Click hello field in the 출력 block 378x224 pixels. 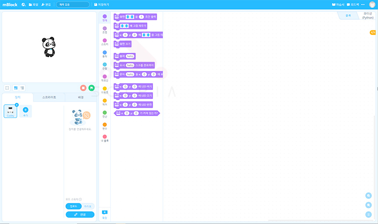click(x=130, y=56)
